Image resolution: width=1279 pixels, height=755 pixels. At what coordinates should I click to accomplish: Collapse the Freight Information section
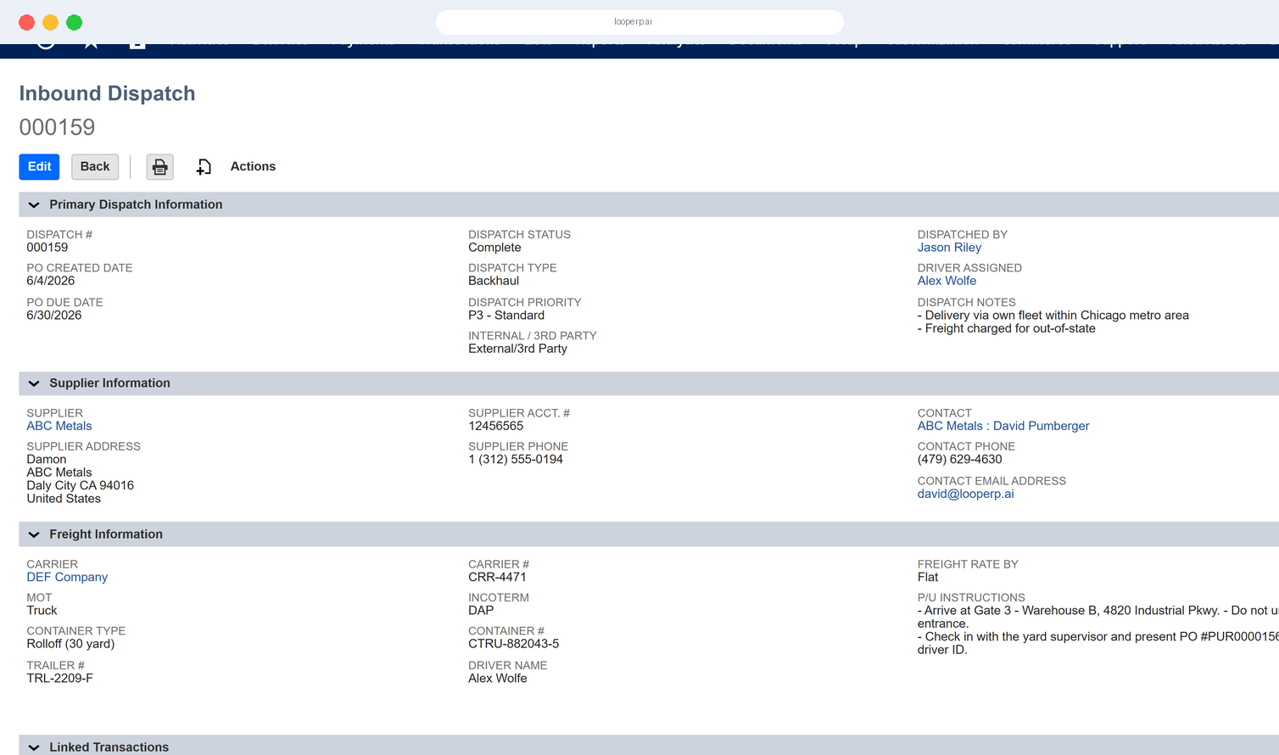click(34, 534)
